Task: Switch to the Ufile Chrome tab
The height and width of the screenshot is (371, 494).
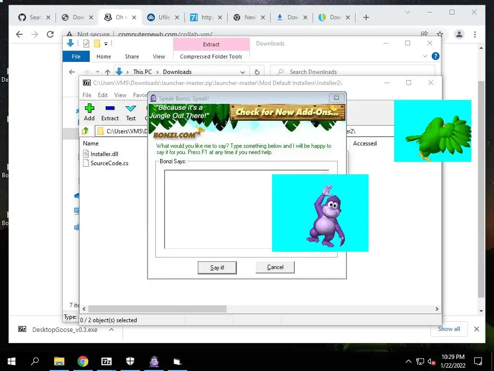Action: [163, 17]
